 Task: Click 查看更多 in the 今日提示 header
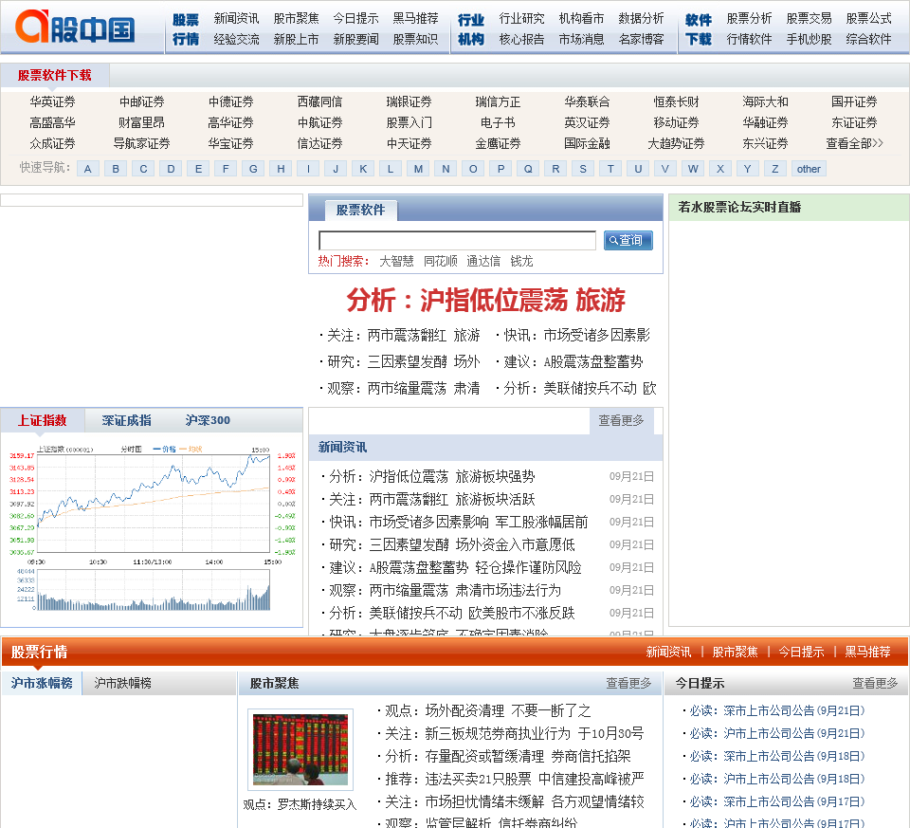[875, 684]
